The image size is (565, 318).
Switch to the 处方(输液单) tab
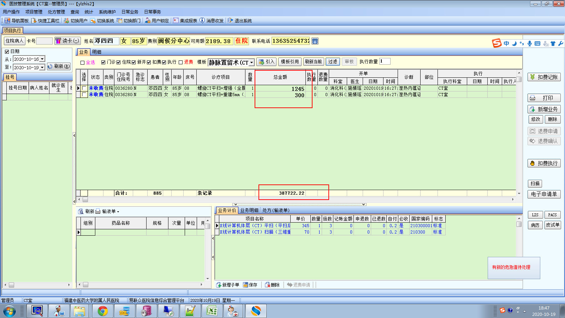pyautogui.click(x=276, y=210)
